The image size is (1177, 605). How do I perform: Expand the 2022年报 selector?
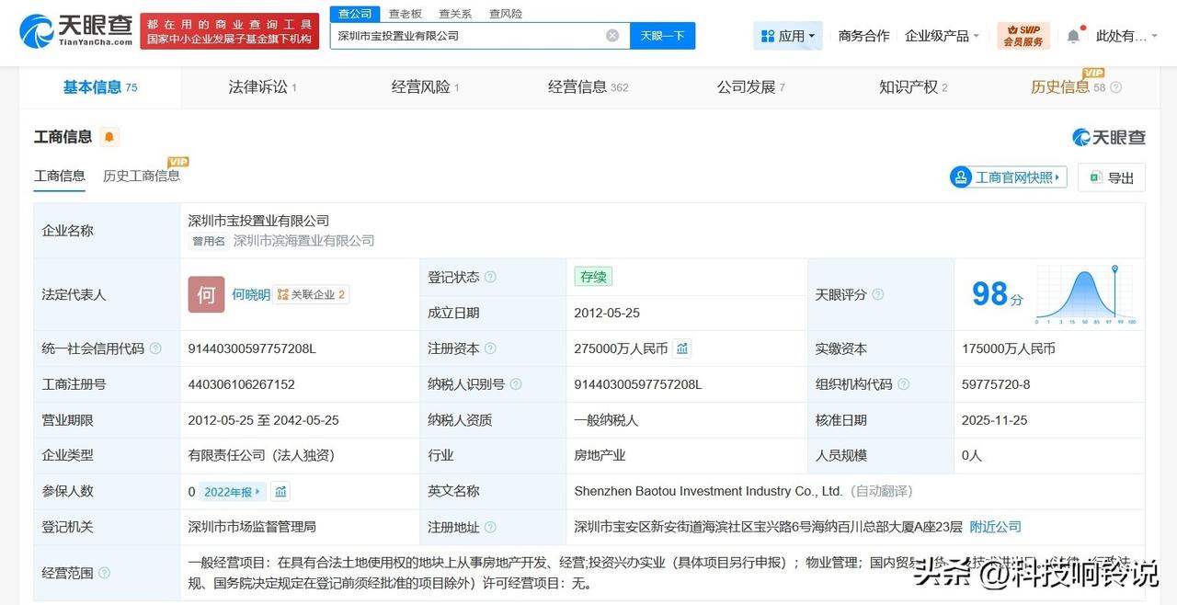tap(233, 492)
